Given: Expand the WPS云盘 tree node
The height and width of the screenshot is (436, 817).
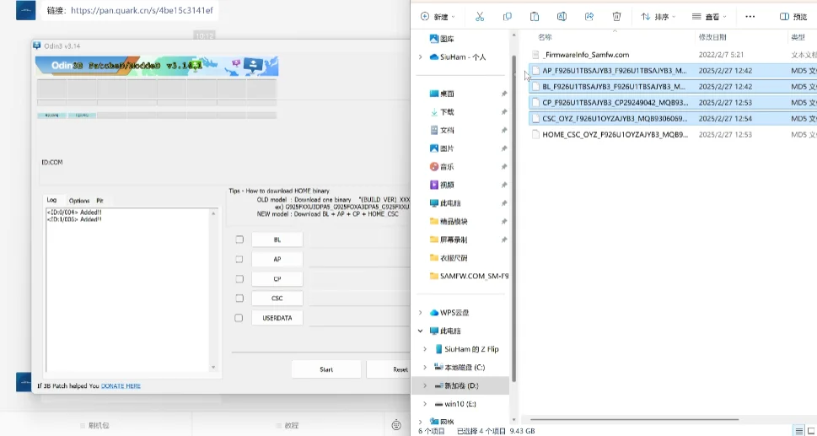Looking at the screenshot, I should pyautogui.click(x=421, y=313).
